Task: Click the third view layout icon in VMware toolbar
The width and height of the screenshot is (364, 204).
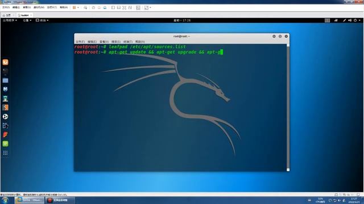Action: pyautogui.click(x=125, y=7)
